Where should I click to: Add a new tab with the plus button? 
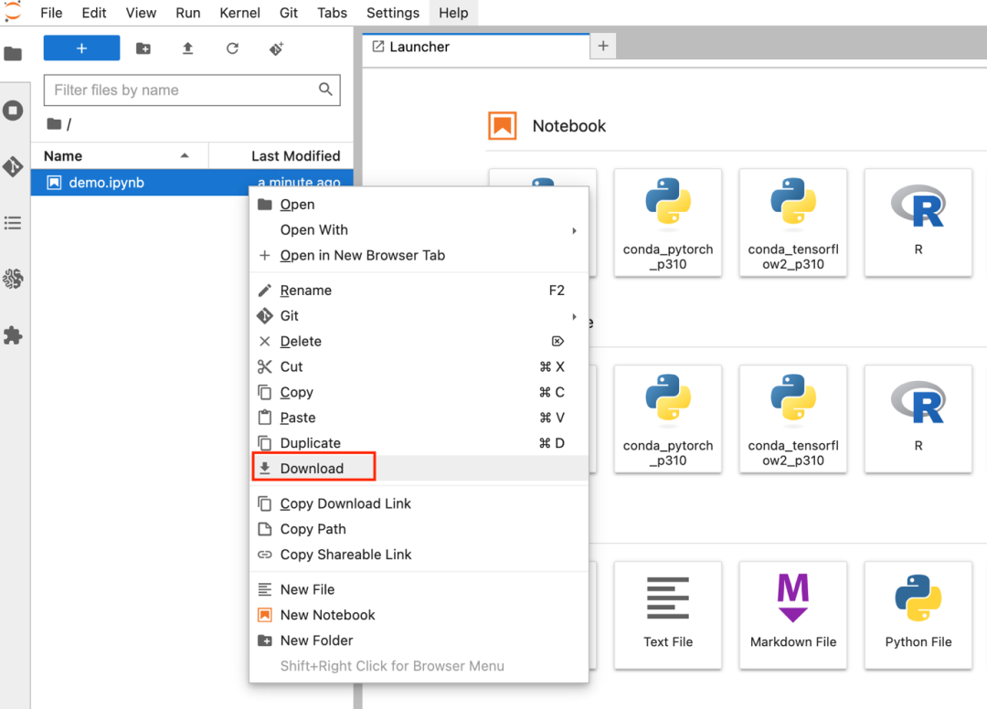[x=603, y=46]
